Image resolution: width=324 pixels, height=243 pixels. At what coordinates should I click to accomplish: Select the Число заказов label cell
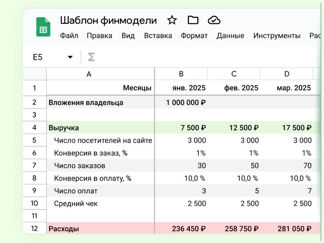point(100,166)
